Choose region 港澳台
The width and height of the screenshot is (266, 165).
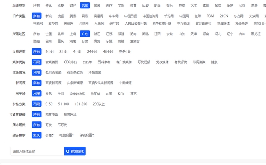(135, 41)
